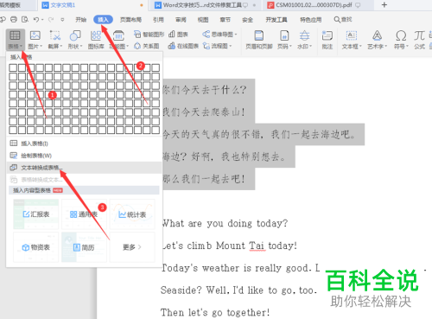
Task: Select the 插入 ribbon tab
Action: coord(103,20)
